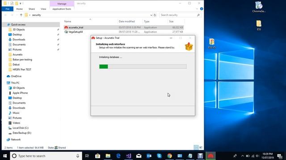Screen dimensions: 286x160
Task: Open Local Disk (C:) drive
Action: click(x=21, y=128)
